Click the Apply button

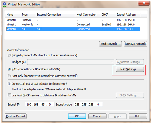click(117, 116)
